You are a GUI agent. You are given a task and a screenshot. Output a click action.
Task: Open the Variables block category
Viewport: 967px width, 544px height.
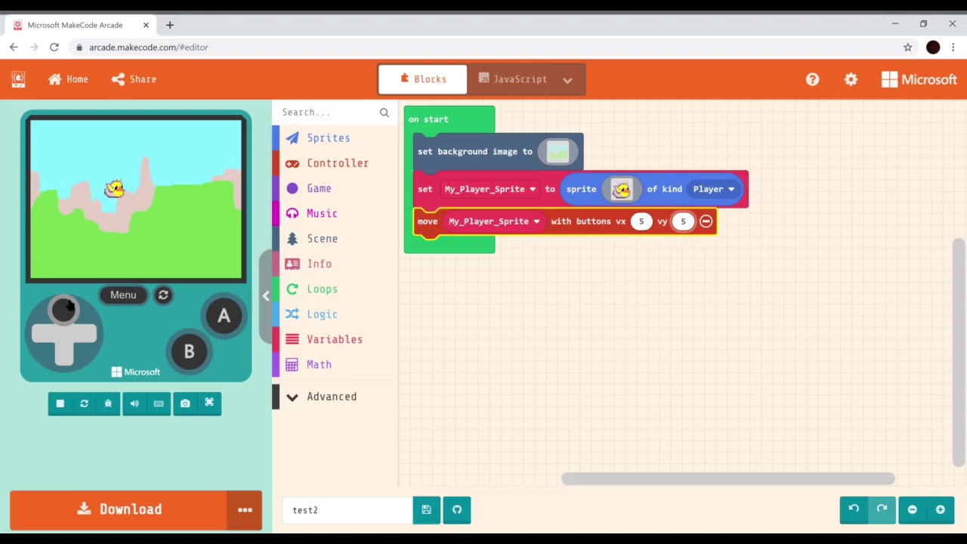pyautogui.click(x=335, y=339)
